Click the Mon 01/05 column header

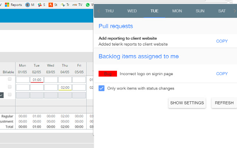pyautogui.click(x=22, y=69)
